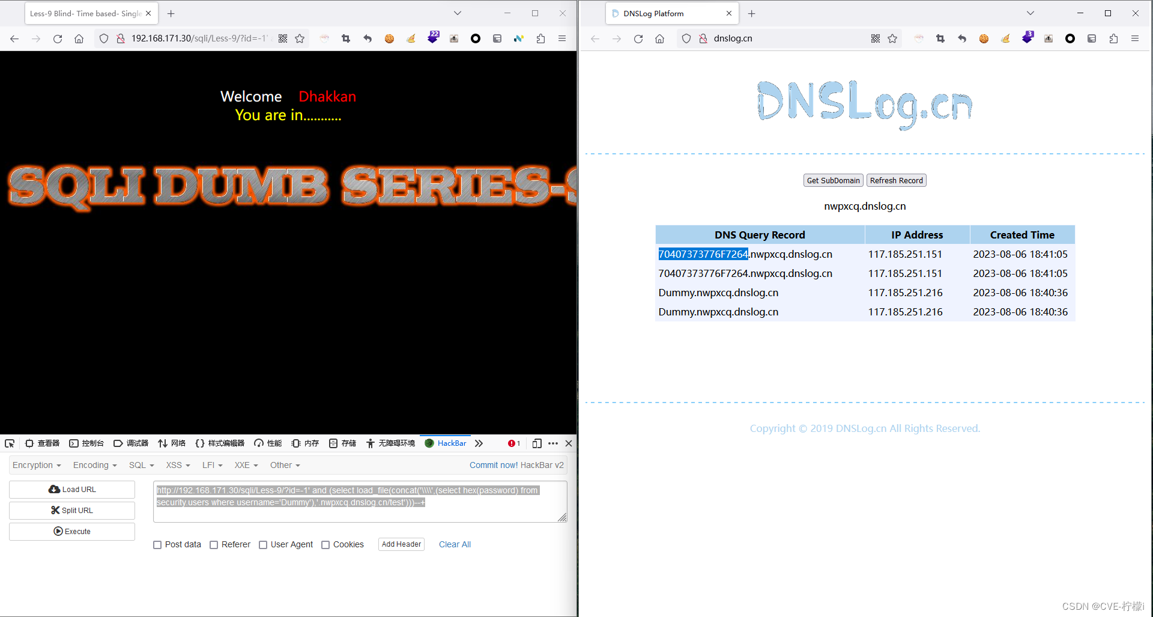Open the Other dropdown in HackBar

285,465
